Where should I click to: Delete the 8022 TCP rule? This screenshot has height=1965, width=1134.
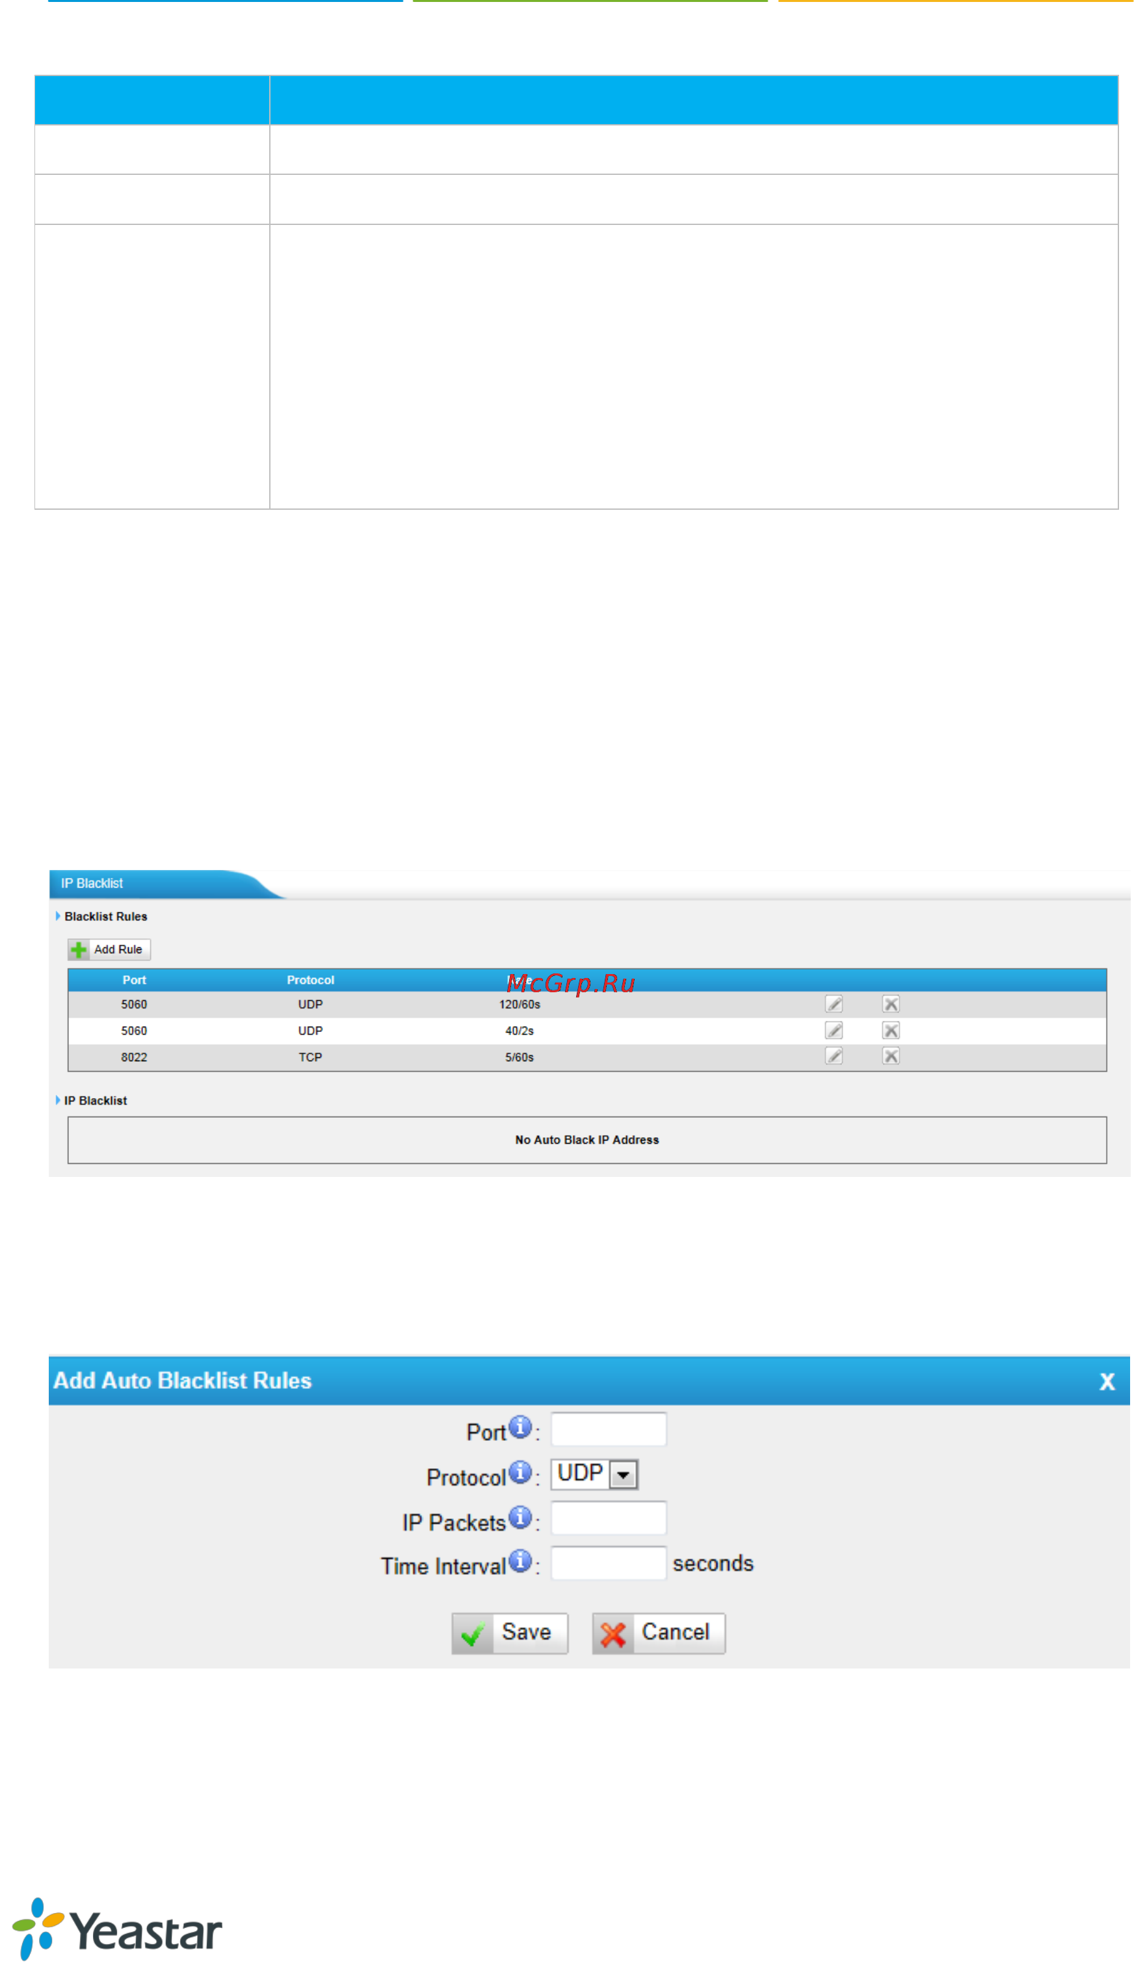pyautogui.click(x=891, y=1056)
